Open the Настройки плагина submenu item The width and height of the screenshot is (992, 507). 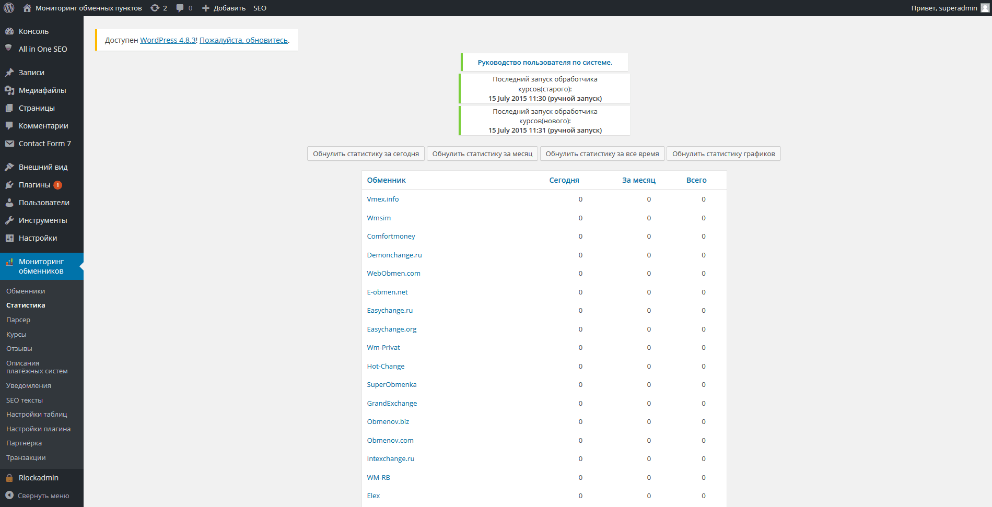[x=39, y=429]
